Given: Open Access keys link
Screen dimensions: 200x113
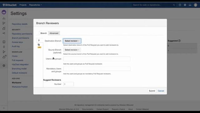Looking at the screenshot, I should tap(17, 42).
